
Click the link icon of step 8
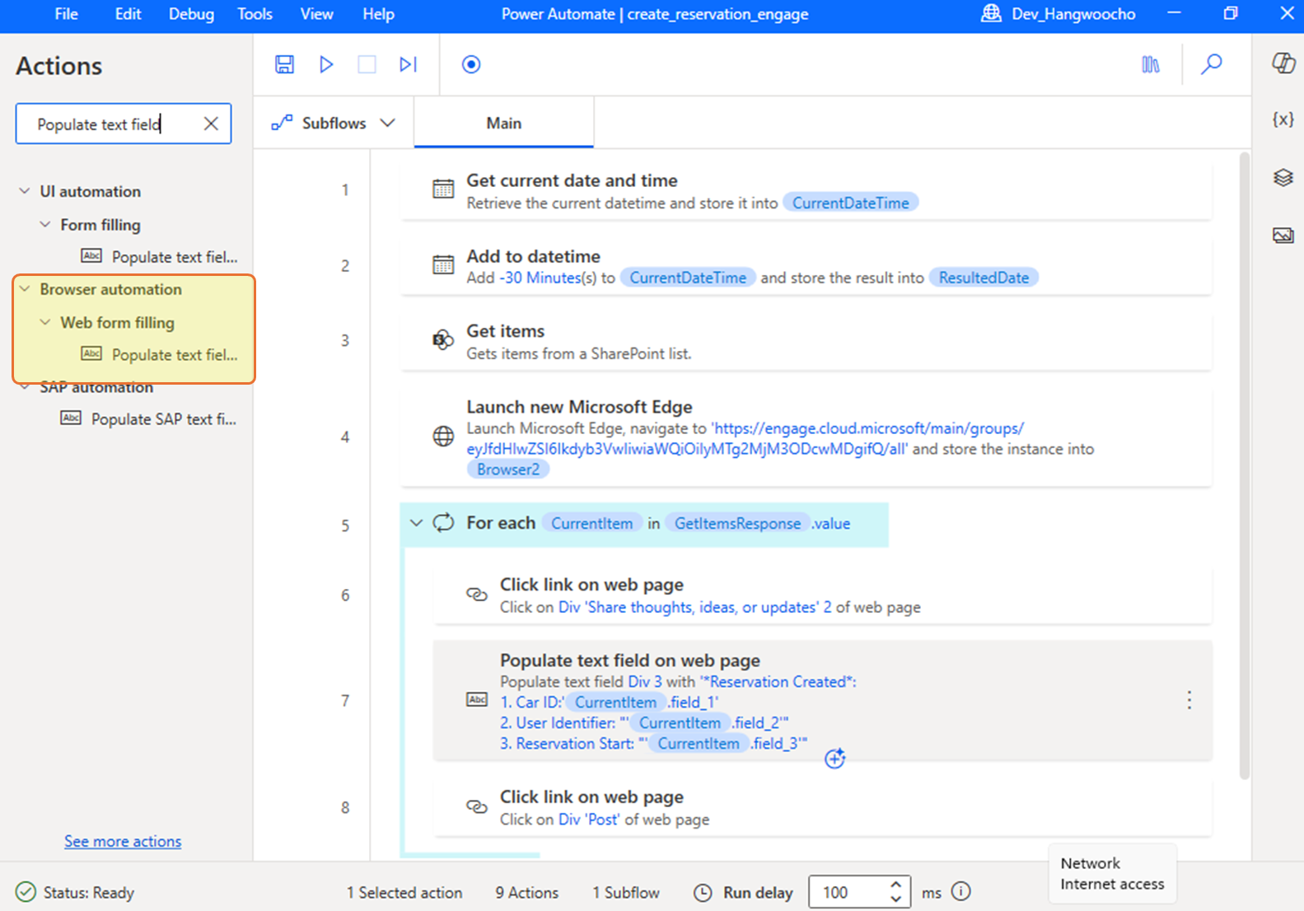pos(477,806)
